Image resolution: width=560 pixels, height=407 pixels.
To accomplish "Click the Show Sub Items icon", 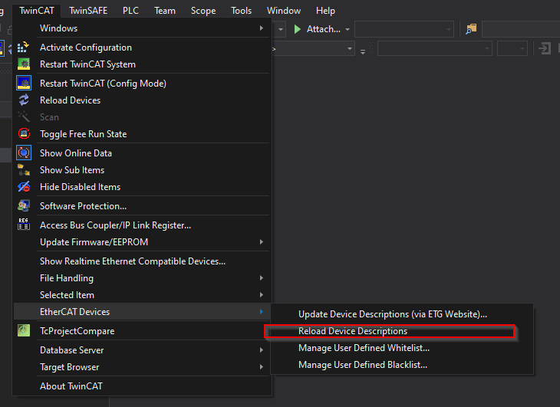I will coord(24,170).
